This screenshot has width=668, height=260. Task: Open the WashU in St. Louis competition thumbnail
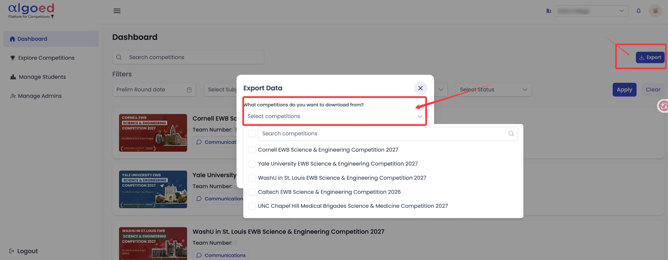153,244
